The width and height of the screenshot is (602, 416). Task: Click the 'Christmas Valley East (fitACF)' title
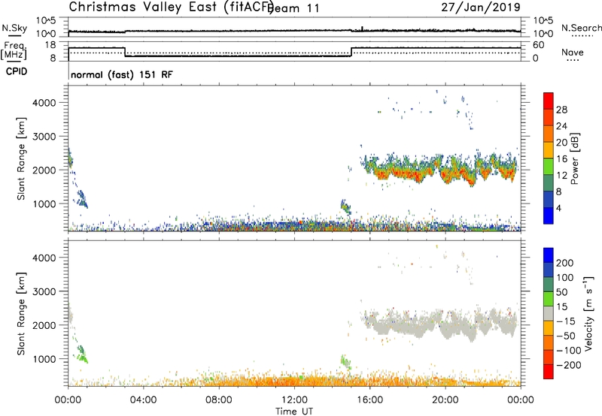[172, 7]
